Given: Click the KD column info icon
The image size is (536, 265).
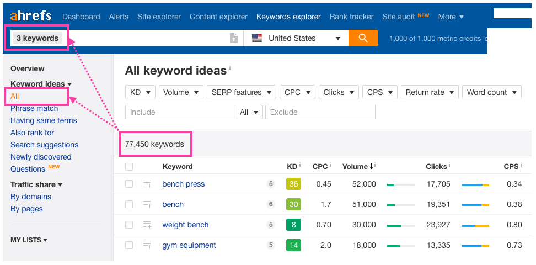Looking at the screenshot, I should (300, 165).
